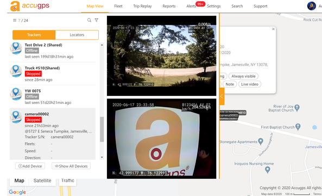Open the 99+ alerts badge

pyautogui.click(x=200, y=4)
